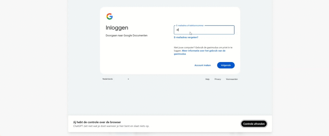Screen dimensions: 329x136
Task: Click the 'Inloggen' heading
Action: pyautogui.click(x=117, y=28)
